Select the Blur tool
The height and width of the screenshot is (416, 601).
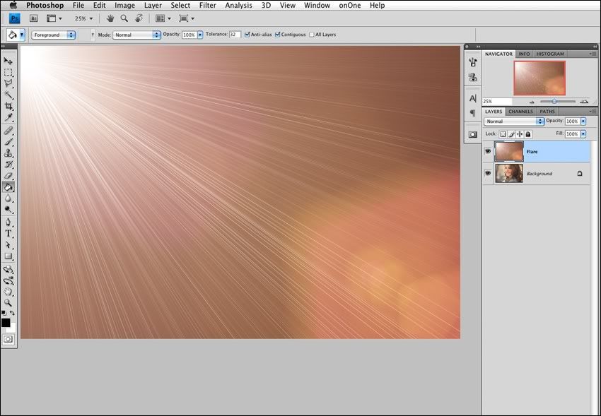tap(8, 198)
